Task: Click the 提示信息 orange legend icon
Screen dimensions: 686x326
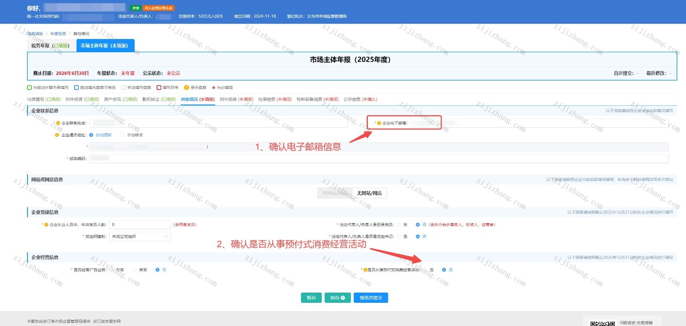Action: (187, 87)
